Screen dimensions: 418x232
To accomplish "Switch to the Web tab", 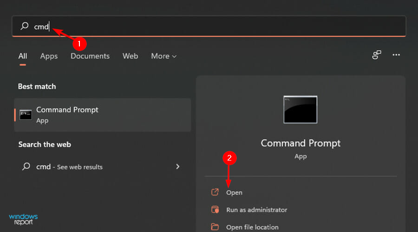I will [x=130, y=56].
